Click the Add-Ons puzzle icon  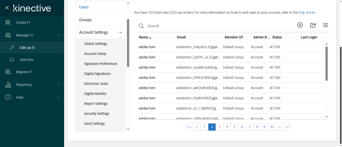[x=12, y=60]
